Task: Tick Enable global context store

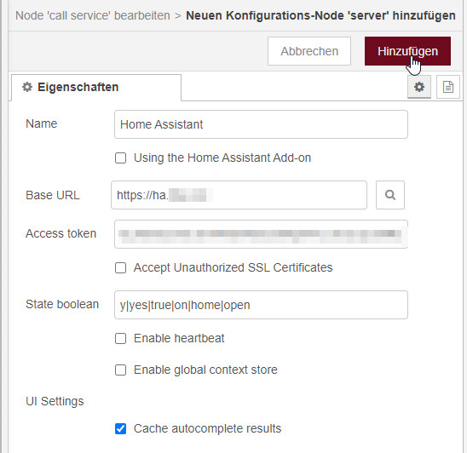Action: tap(121, 370)
